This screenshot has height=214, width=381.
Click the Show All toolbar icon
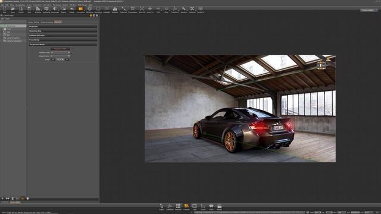[142, 10]
